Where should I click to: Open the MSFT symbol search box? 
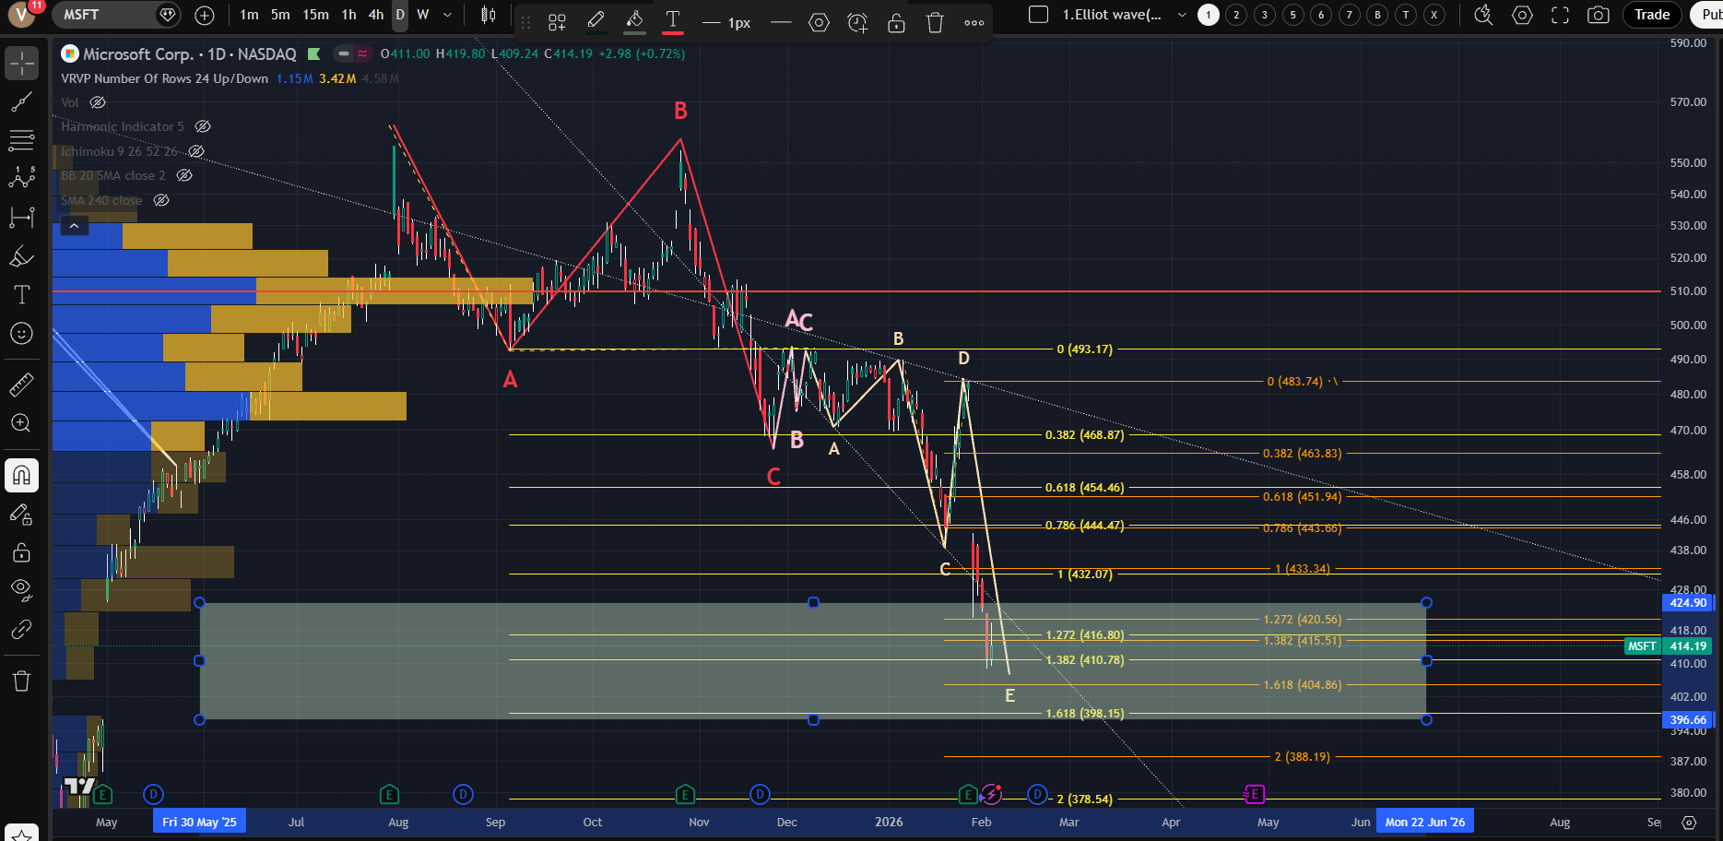coord(103,15)
